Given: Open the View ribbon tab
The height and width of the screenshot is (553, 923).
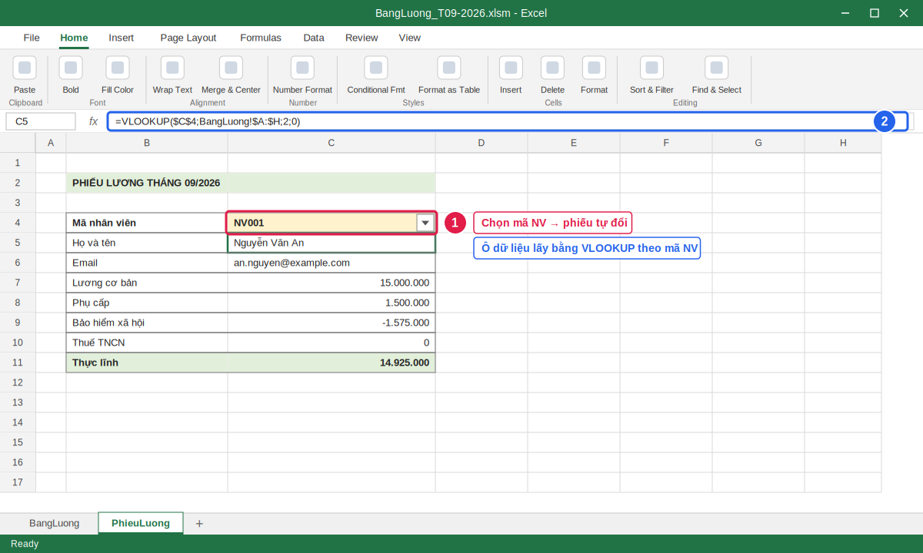Looking at the screenshot, I should [409, 38].
